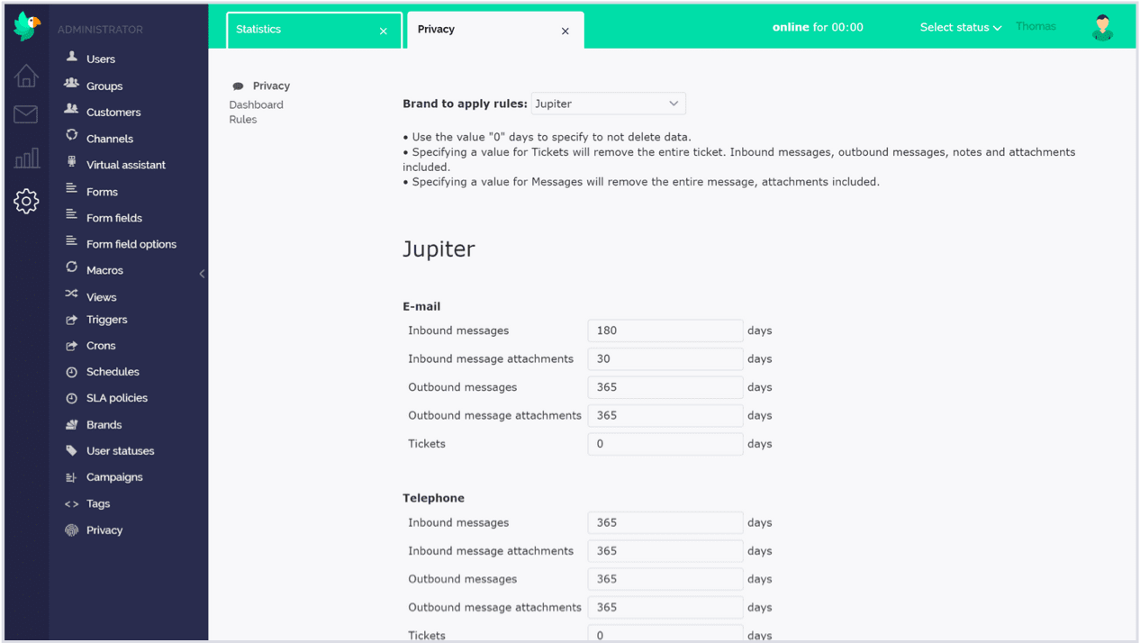This screenshot has width=1140, height=643.
Task: Collapse the Macros menu chevron
Action: point(202,273)
